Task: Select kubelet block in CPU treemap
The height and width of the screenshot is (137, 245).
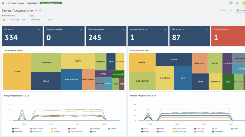Action: click(x=78, y=61)
